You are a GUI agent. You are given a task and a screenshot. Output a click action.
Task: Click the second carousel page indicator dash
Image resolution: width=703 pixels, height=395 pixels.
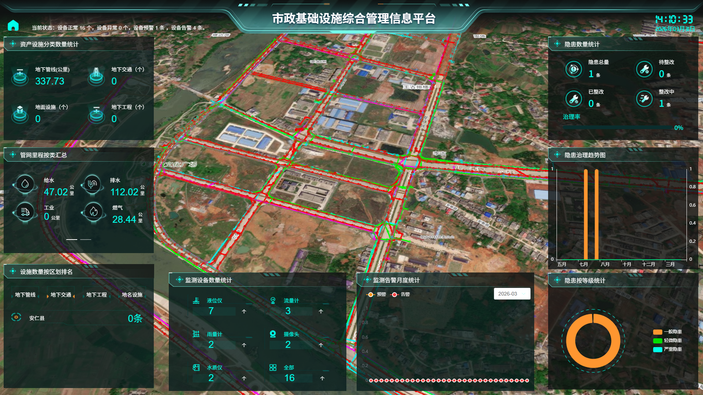tap(86, 240)
